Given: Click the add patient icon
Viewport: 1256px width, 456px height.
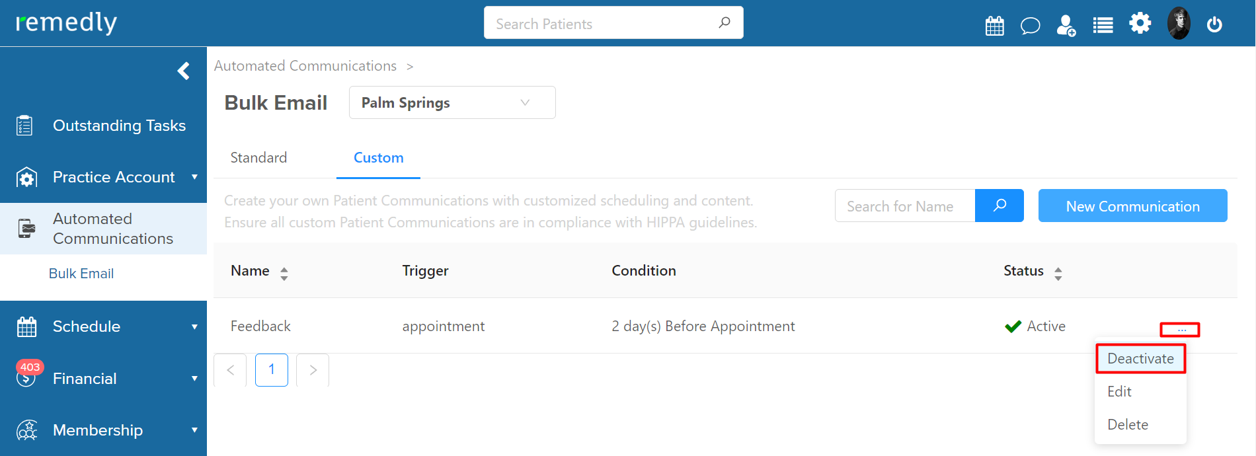Looking at the screenshot, I should pos(1066,26).
